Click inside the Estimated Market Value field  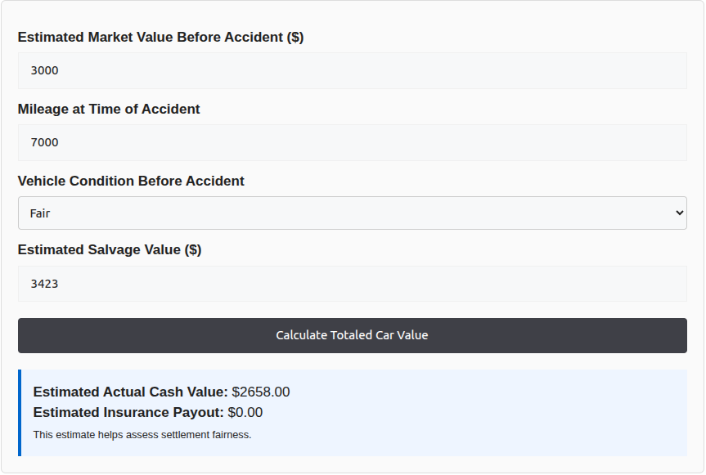352,70
